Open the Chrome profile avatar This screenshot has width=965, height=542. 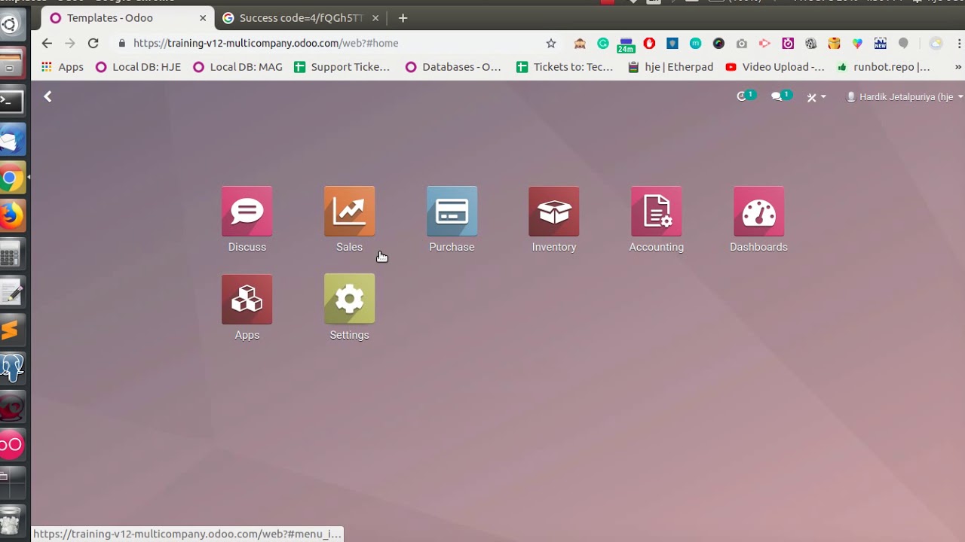click(936, 44)
